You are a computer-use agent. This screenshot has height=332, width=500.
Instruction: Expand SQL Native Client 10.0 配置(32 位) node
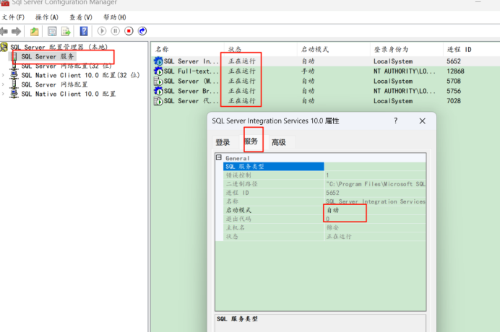4,75
